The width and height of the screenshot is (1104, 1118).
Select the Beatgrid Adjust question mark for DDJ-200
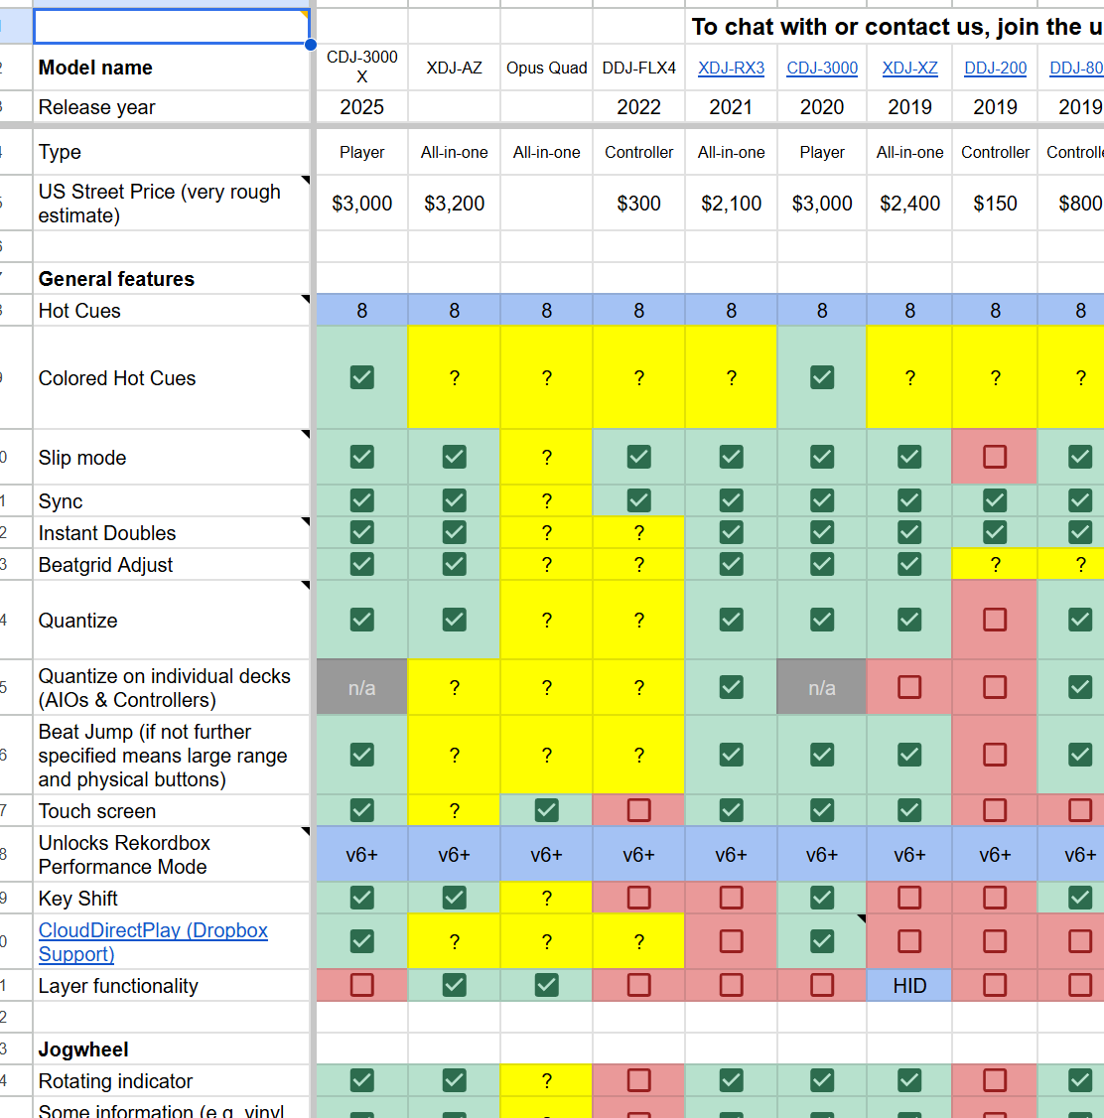coord(995,564)
